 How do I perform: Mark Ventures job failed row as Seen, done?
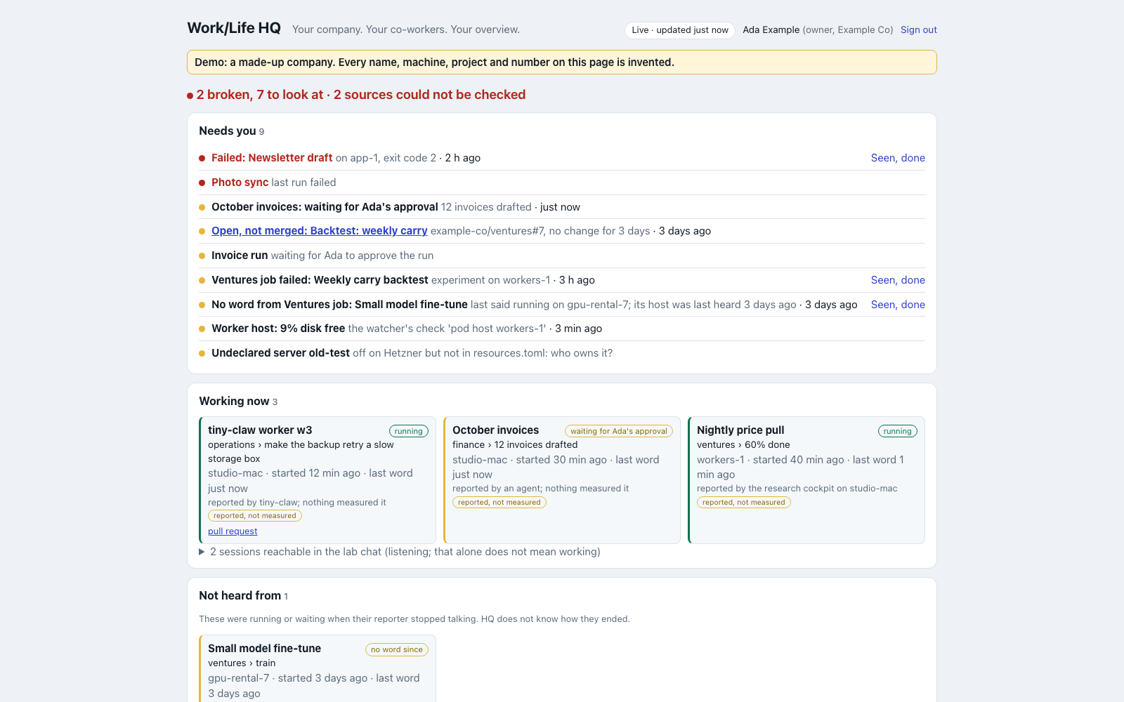(898, 280)
